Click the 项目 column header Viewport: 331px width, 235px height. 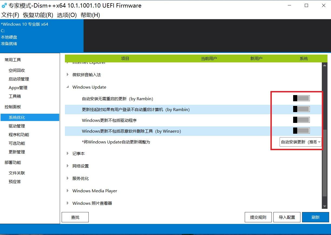[125, 58]
